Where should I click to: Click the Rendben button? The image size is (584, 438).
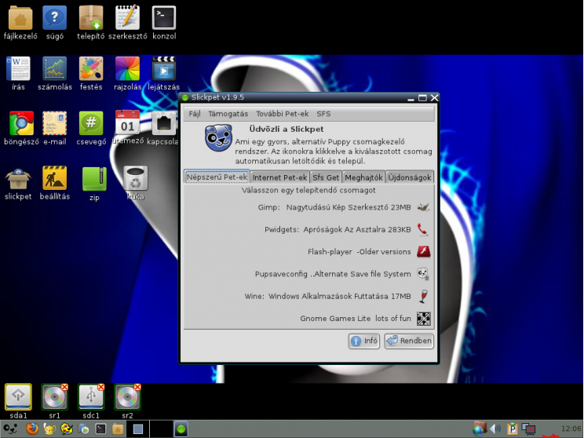[409, 341]
